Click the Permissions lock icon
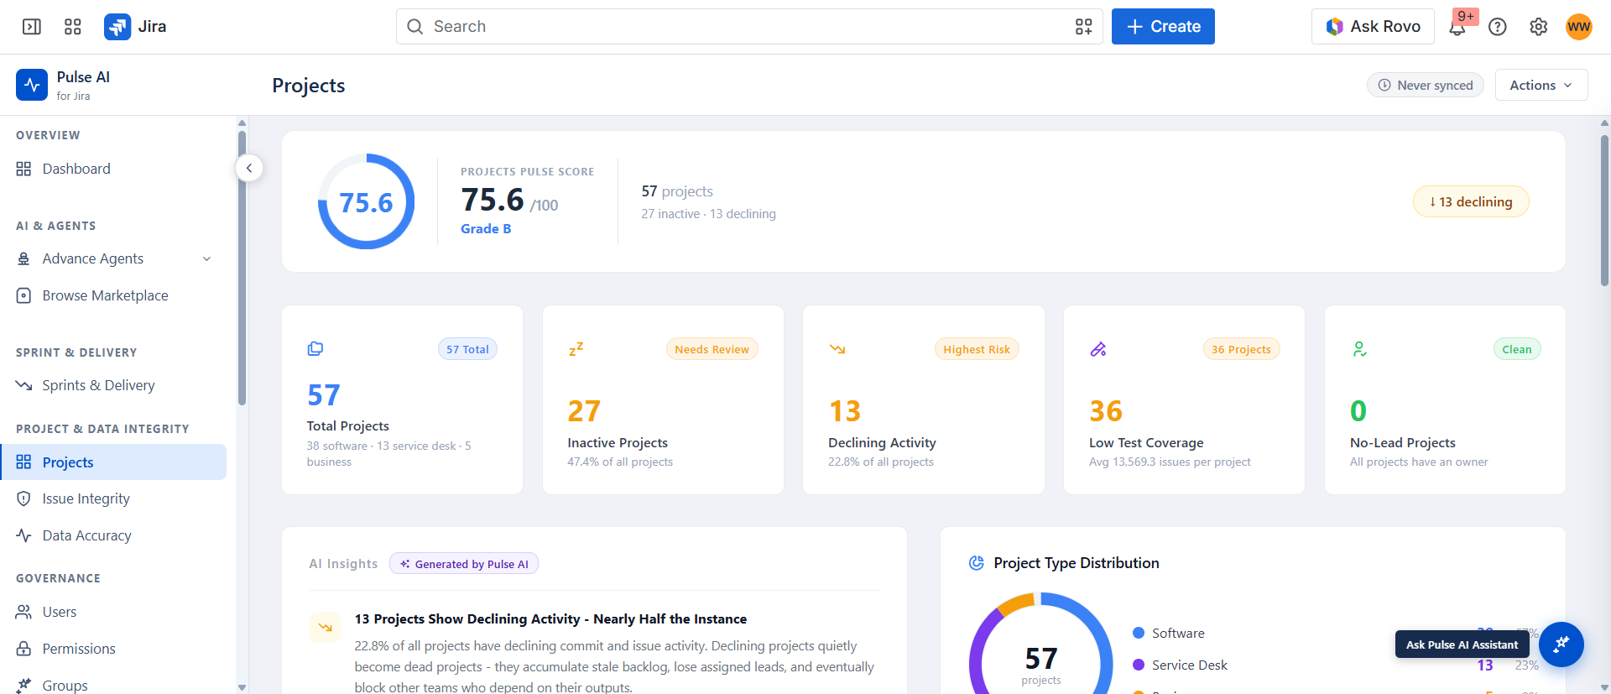 pos(23,649)
